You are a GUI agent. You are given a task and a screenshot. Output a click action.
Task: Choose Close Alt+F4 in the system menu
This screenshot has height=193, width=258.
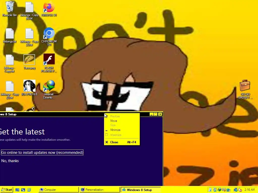pos(122,142)
